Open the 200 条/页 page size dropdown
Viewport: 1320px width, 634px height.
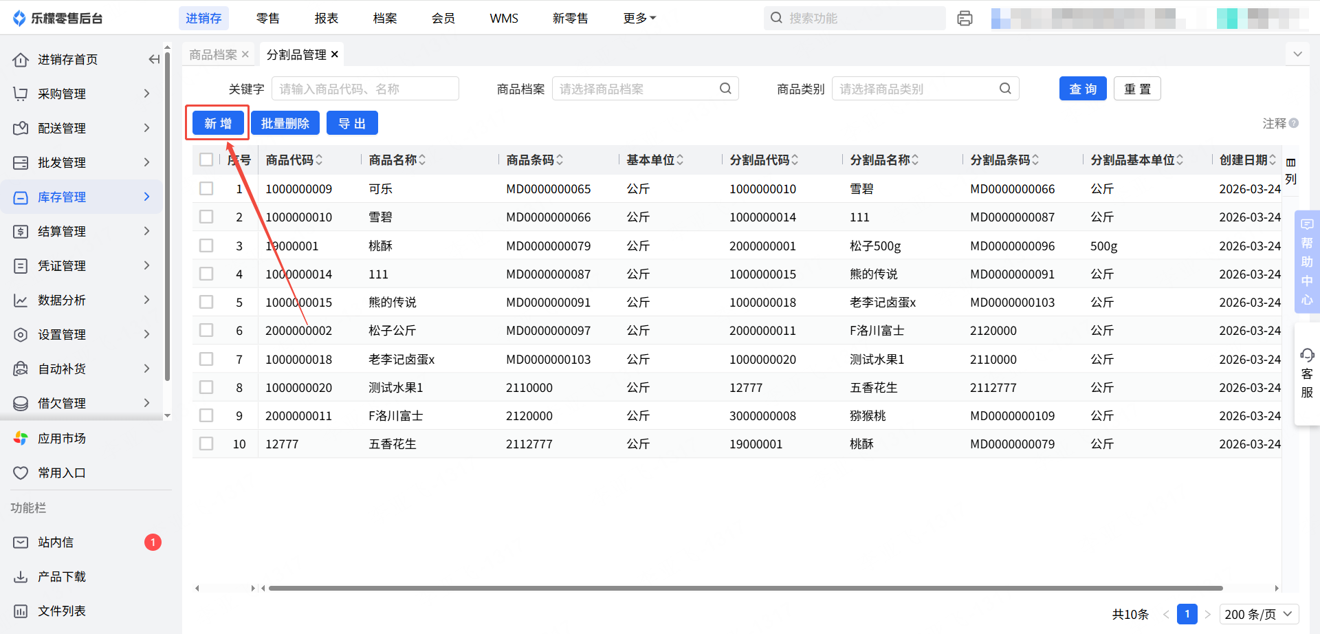pos(1259,614)
